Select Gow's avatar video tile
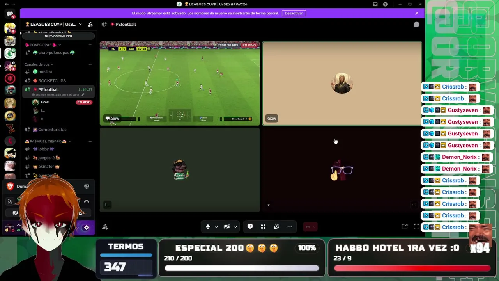Screen dimensions: 499x281 342,84
